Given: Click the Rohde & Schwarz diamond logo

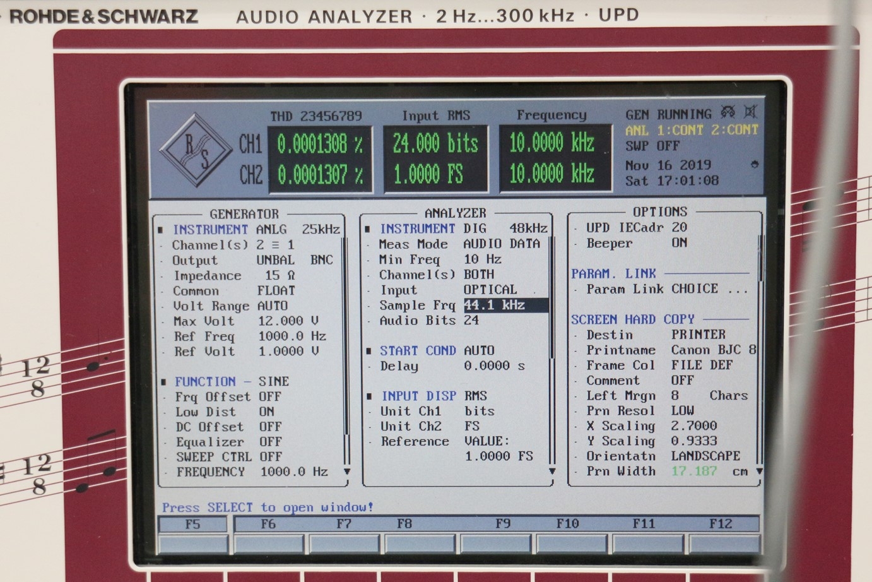Looking at the screenshot, I should [197, 150].
